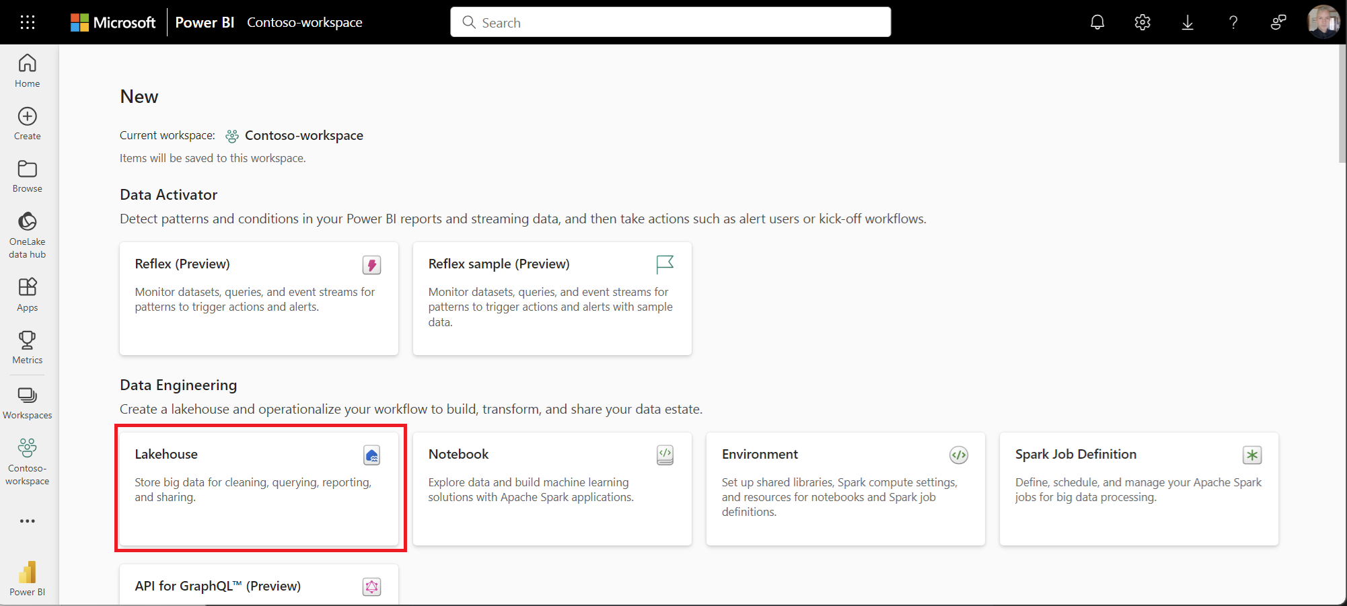Open OneLake data hub
Screen dimensions: 1347x606
[28, 235]
